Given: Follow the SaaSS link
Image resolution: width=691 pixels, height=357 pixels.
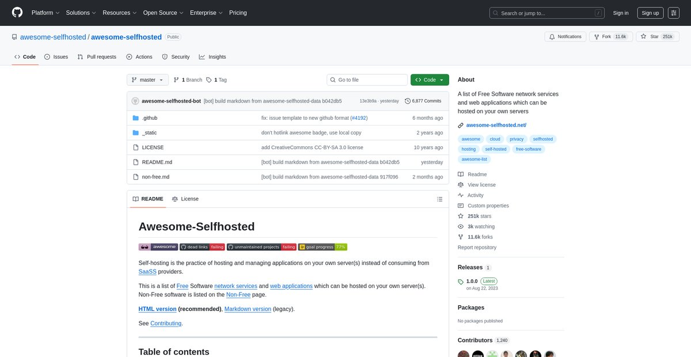Looking at the screenshot, I should point(147,272).
